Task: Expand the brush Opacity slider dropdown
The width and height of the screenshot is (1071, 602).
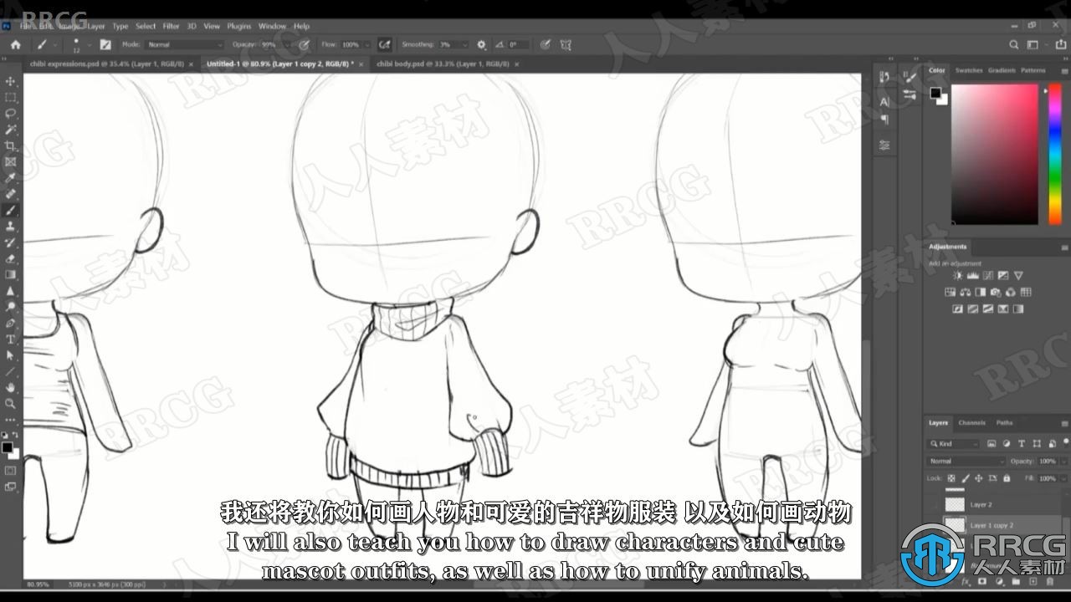Action: tap(287, 44)
